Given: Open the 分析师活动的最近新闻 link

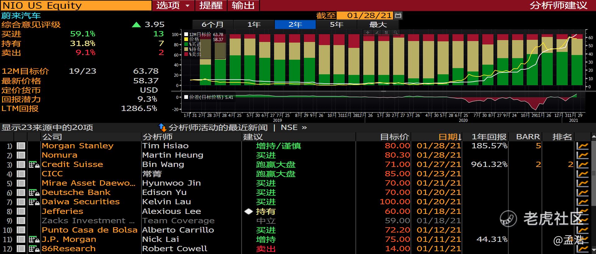Looking at the screenshot, I should [x=218, y=127].
